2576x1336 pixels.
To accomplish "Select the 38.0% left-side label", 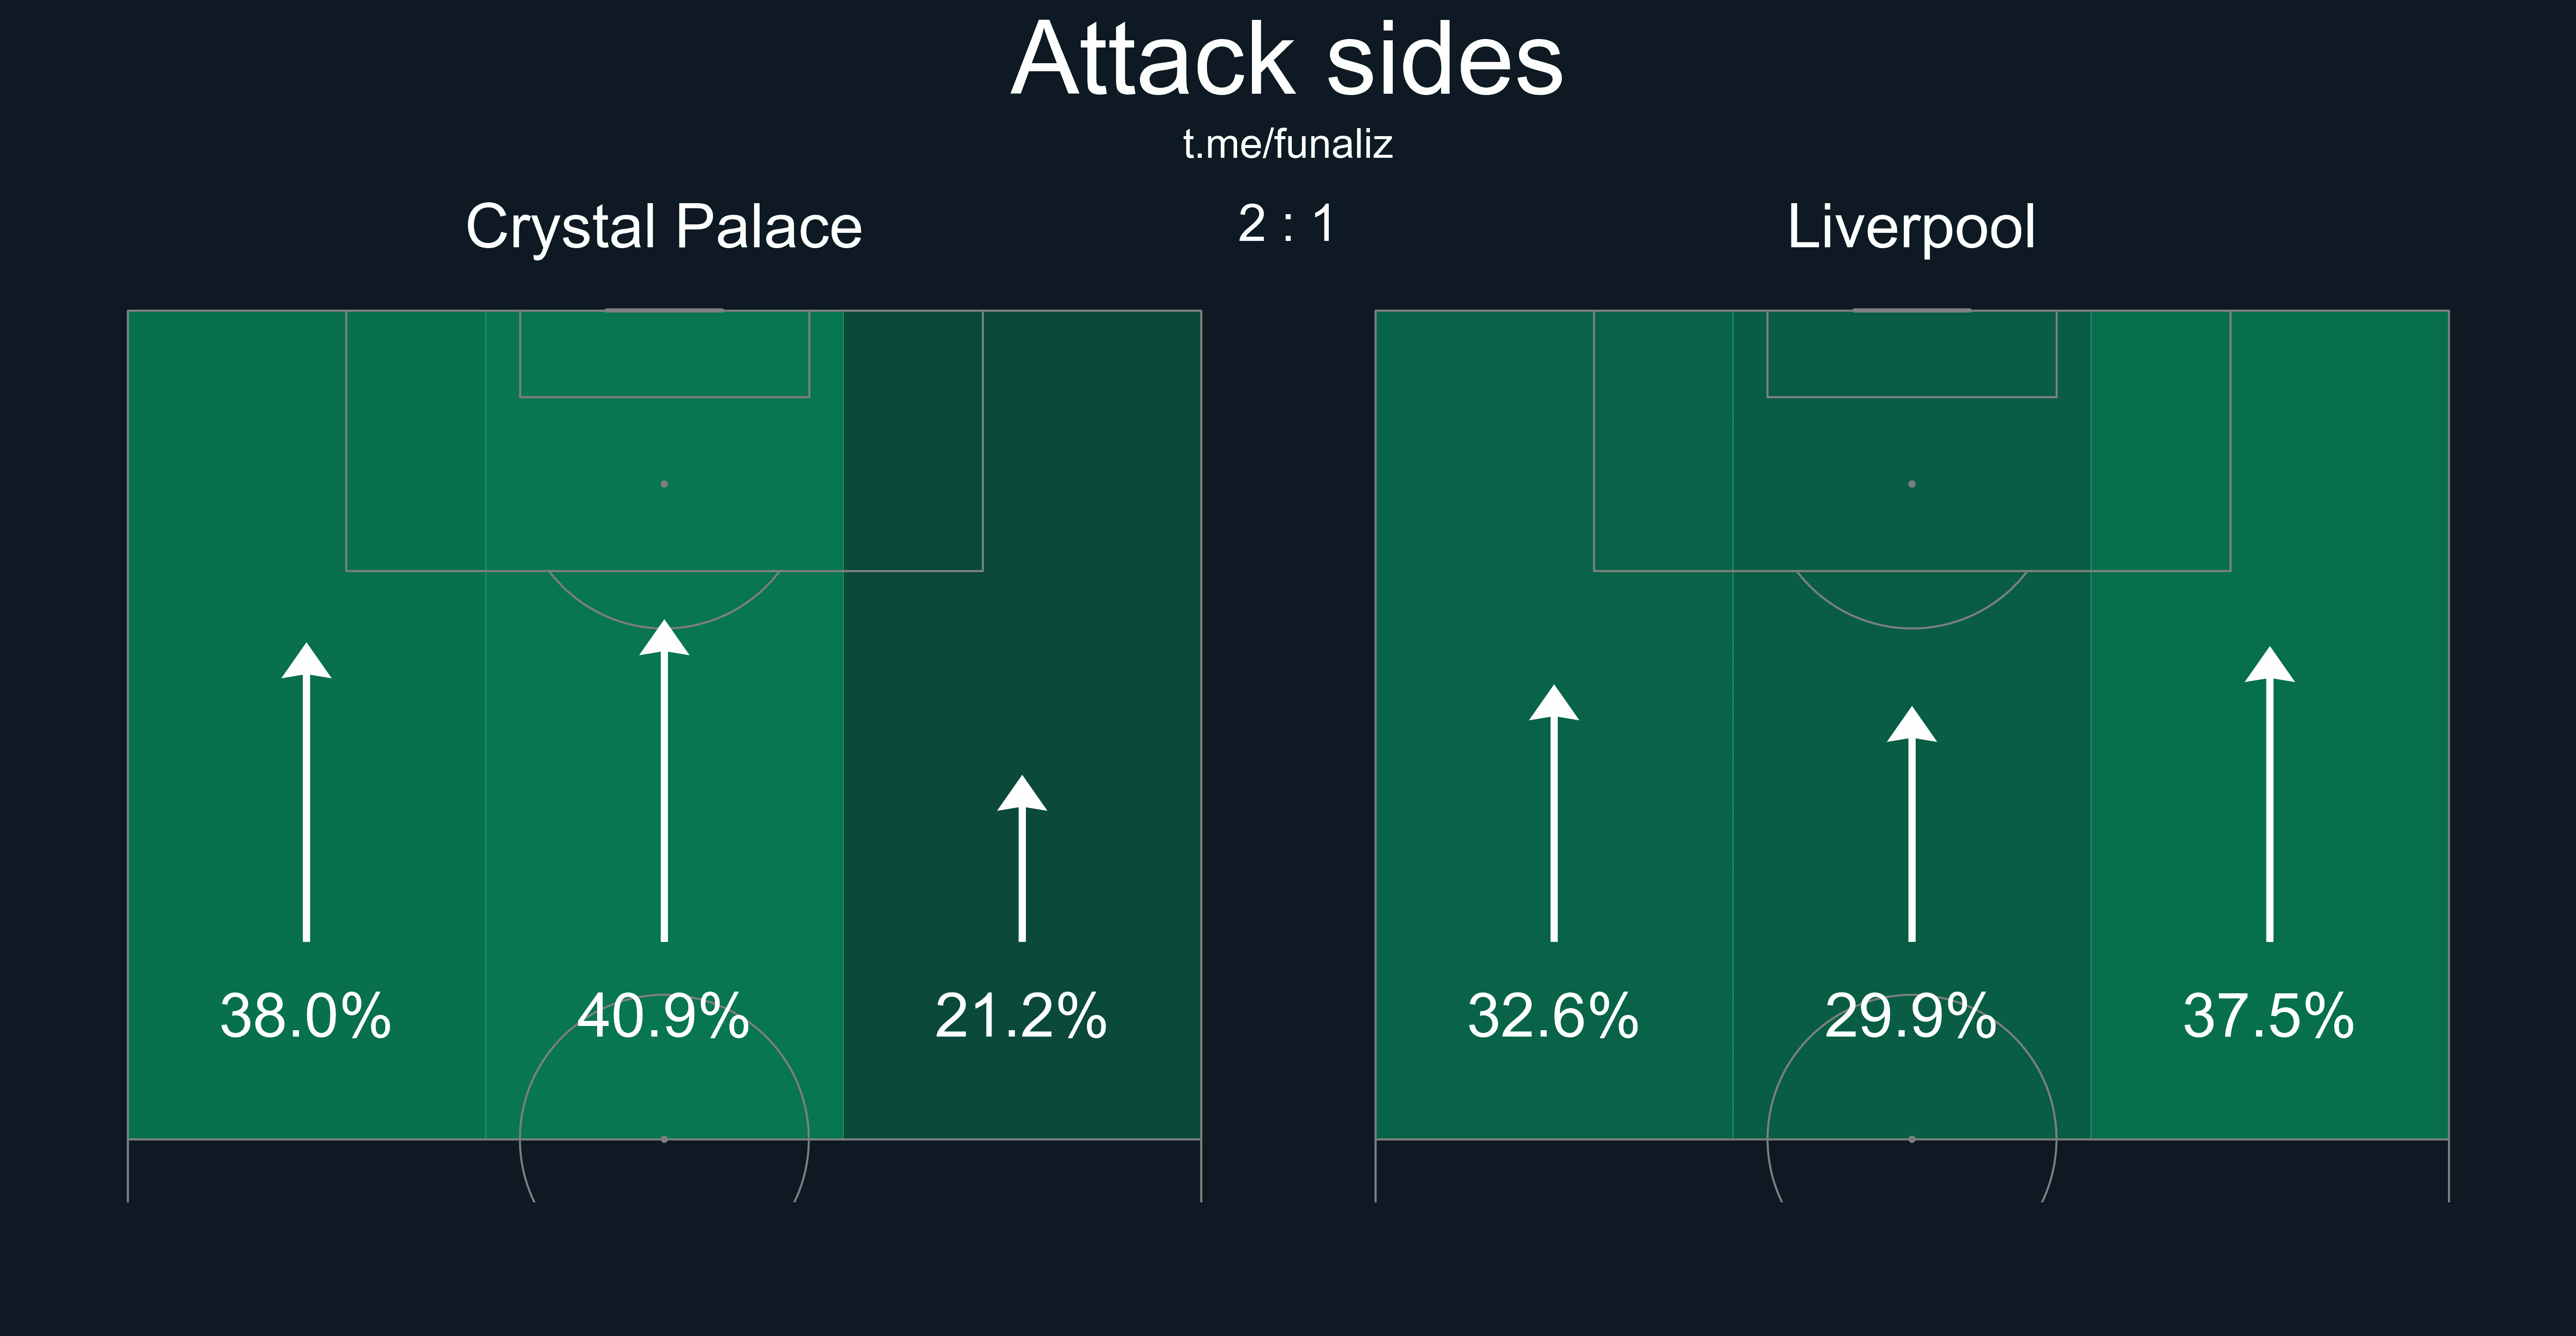I will click(x=306, y=1016).
